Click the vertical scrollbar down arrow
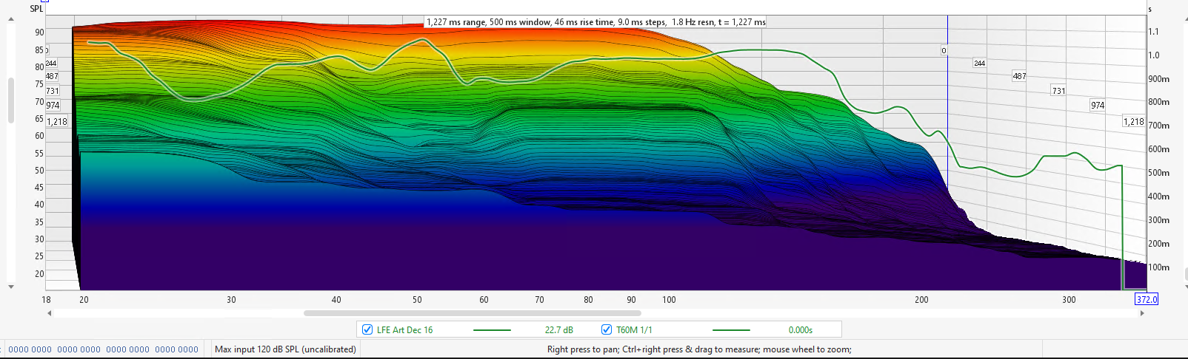This screenshot has height=359, width=1188. (x=10, y=287)
